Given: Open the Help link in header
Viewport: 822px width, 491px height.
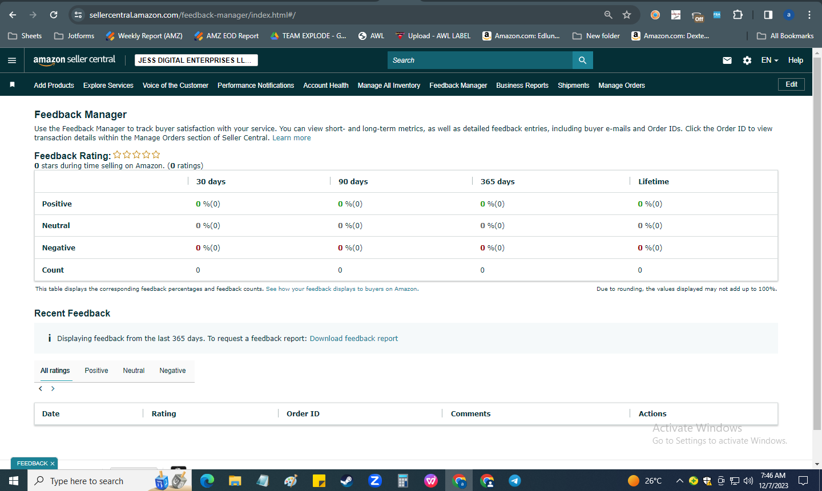Looking at the screenshot, I should pos(796,60).
